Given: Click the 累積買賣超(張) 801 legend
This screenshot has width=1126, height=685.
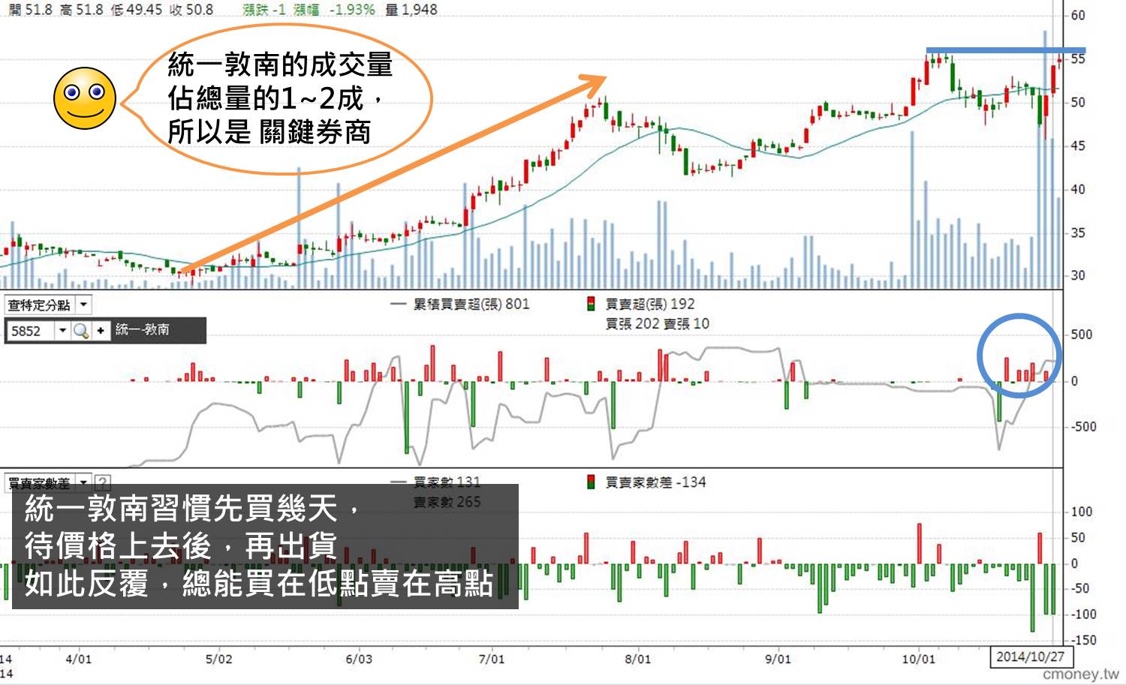Looking at the screenshot, I should click(x=471, y=304).
